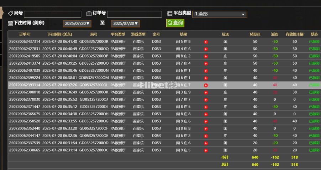The width and height of the screenshot is (321, 170).
Task: Click the 派彩 column header
Action: tap(274, 34)
